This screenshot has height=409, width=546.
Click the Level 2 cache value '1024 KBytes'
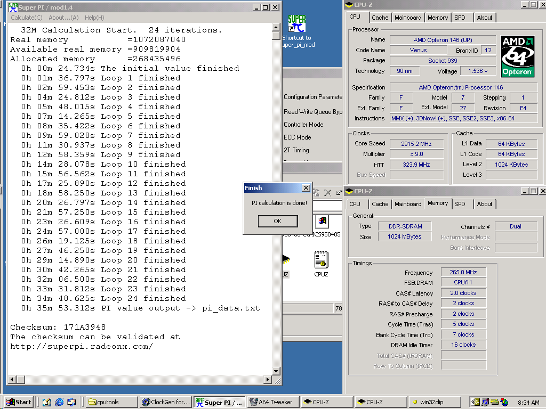click(x=511, y=165)
